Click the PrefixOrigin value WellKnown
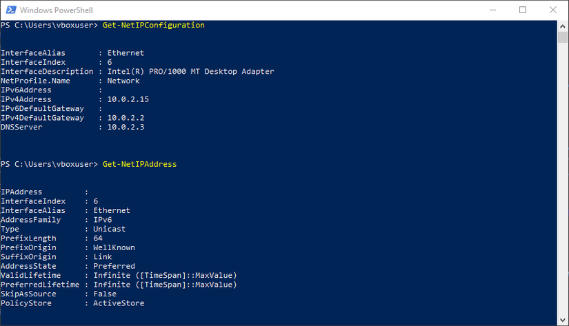569x326 pixels. (114, 247)
